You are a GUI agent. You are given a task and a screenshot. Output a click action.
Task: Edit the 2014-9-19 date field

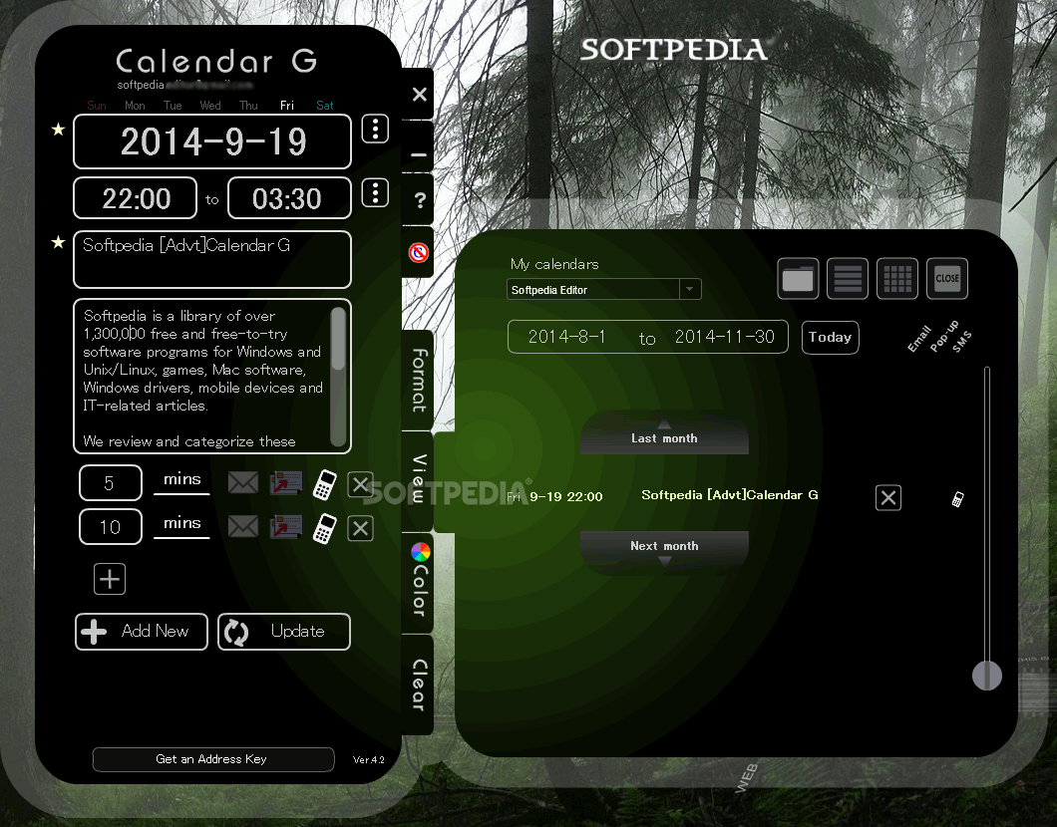tap(212, 141)
